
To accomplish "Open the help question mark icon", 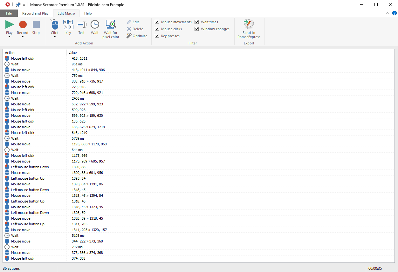I will coord(394,13).
